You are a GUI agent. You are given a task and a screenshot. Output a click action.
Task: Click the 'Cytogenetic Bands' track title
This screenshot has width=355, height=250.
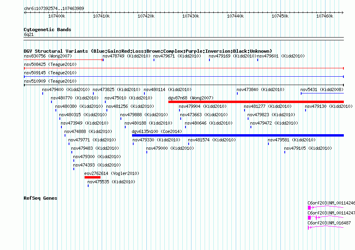(x=47, y=30)
